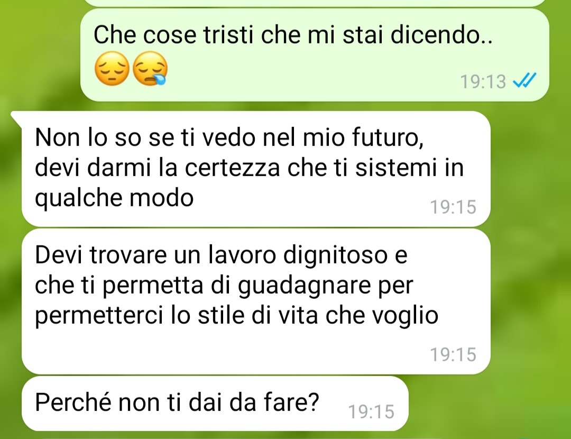The width and height of the screenshot is (571, 439).
Task: Tap the word 'futuro' in first reply
Action: click(x=388, y=138)
